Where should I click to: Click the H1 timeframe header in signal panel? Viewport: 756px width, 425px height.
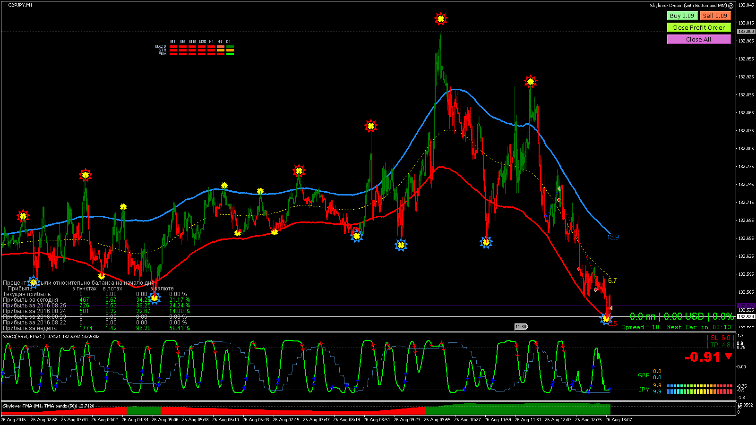211,42
